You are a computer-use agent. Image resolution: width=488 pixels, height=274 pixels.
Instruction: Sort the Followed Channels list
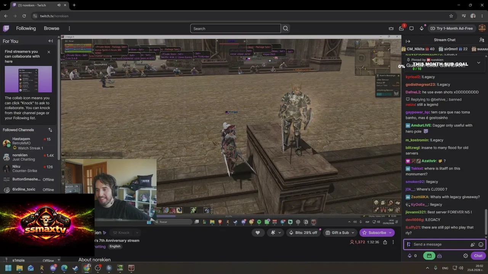pyautogui.click(x=50, y=130)
